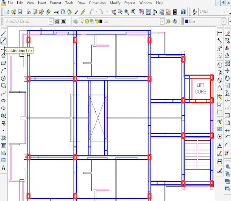Screen dimensions: 231x201
Task: Open the undo history dropdown arrow
Action: click(x=97, y=12)
